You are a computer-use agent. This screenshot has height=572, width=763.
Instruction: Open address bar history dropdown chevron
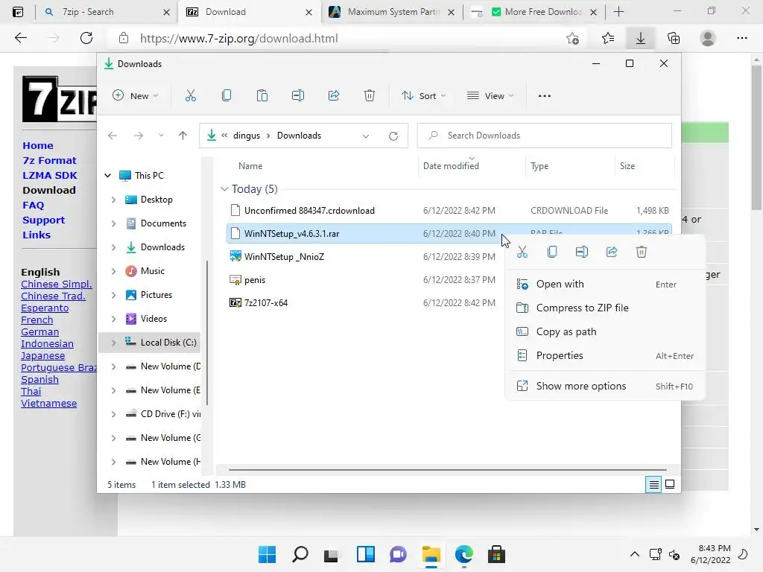365,136
